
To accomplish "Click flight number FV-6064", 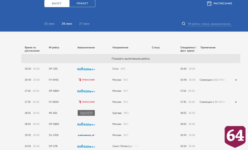I will (x=53, y=102).
